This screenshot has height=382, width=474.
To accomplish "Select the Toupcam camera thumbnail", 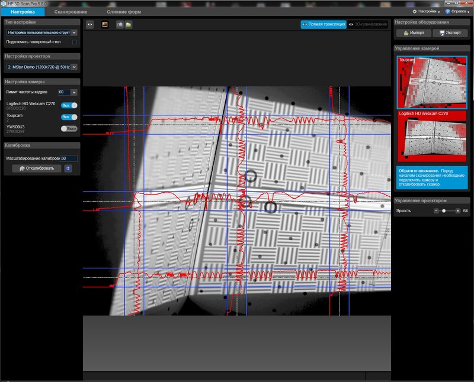I will click(x=432, y=82).
